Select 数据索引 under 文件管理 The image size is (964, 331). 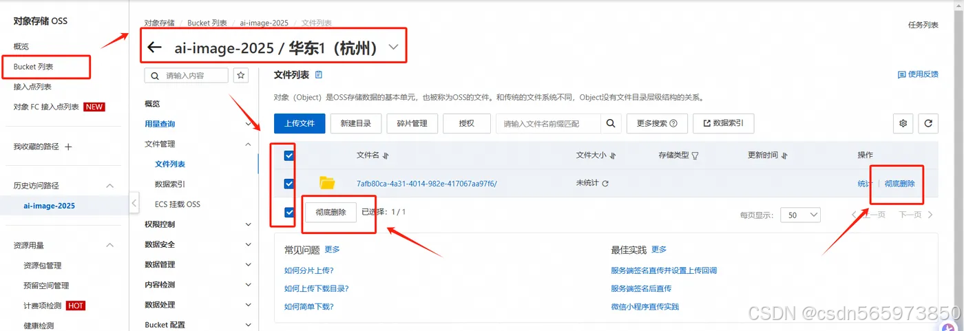170,184
